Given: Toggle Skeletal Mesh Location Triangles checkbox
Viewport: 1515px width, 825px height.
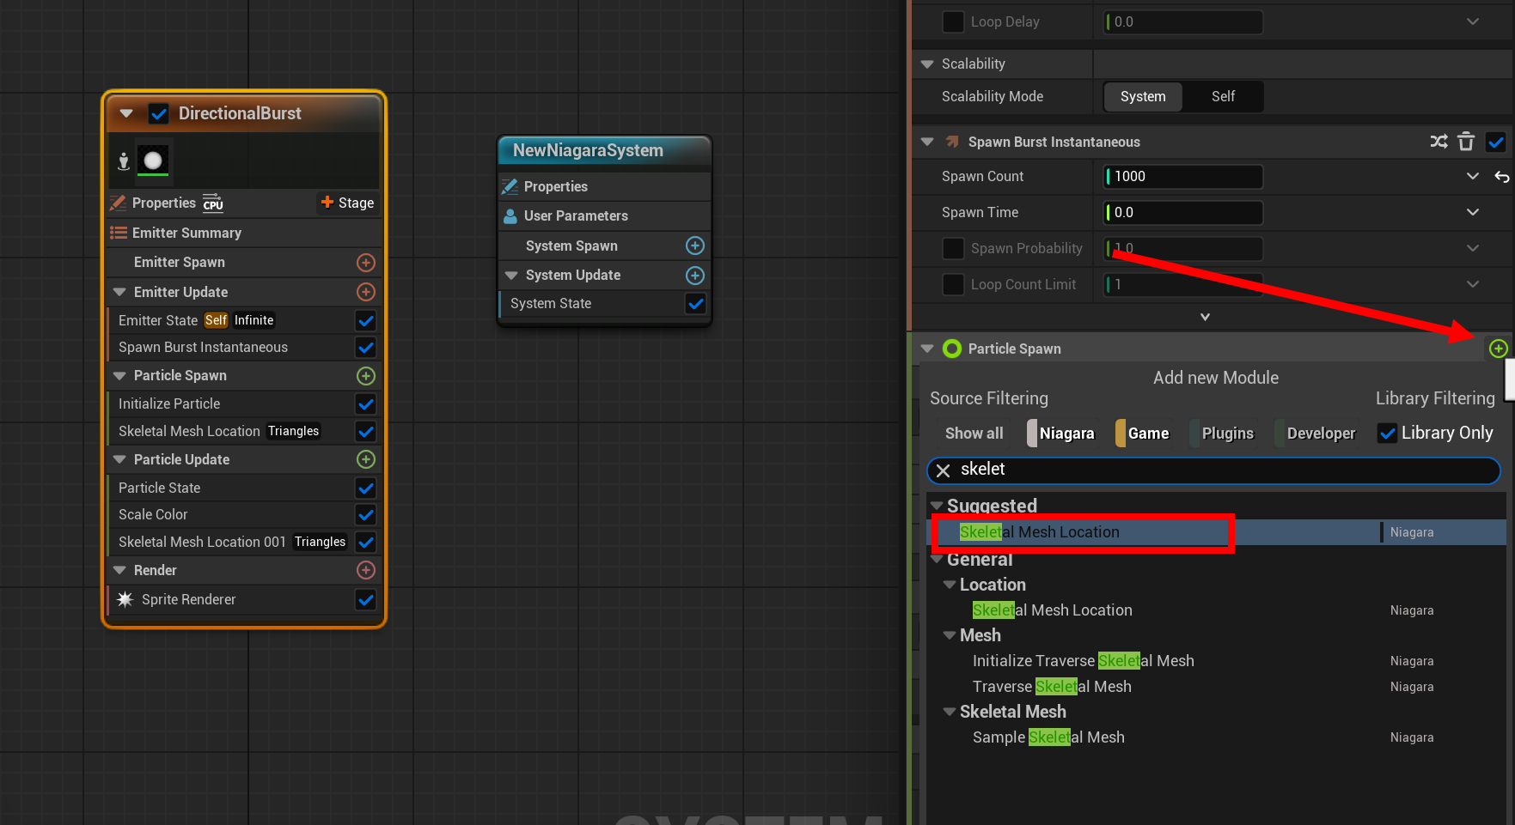Looking at the screenshot, I should (366, 432).
